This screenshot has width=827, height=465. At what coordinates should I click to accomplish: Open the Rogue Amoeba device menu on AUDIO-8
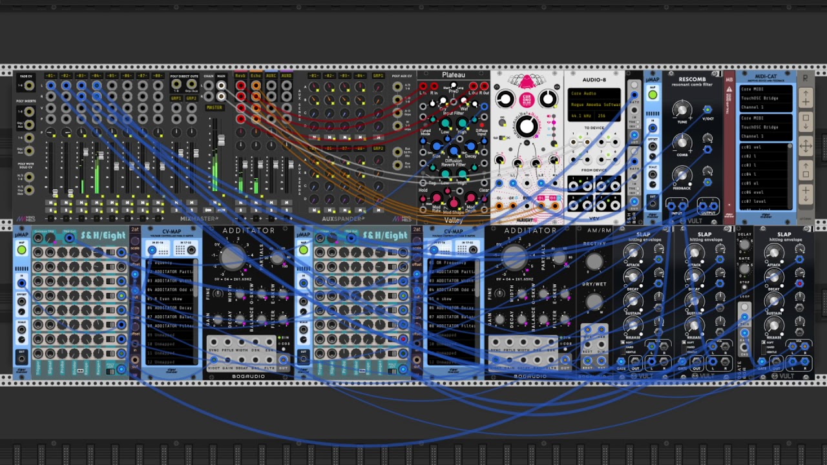coord(594,104)
